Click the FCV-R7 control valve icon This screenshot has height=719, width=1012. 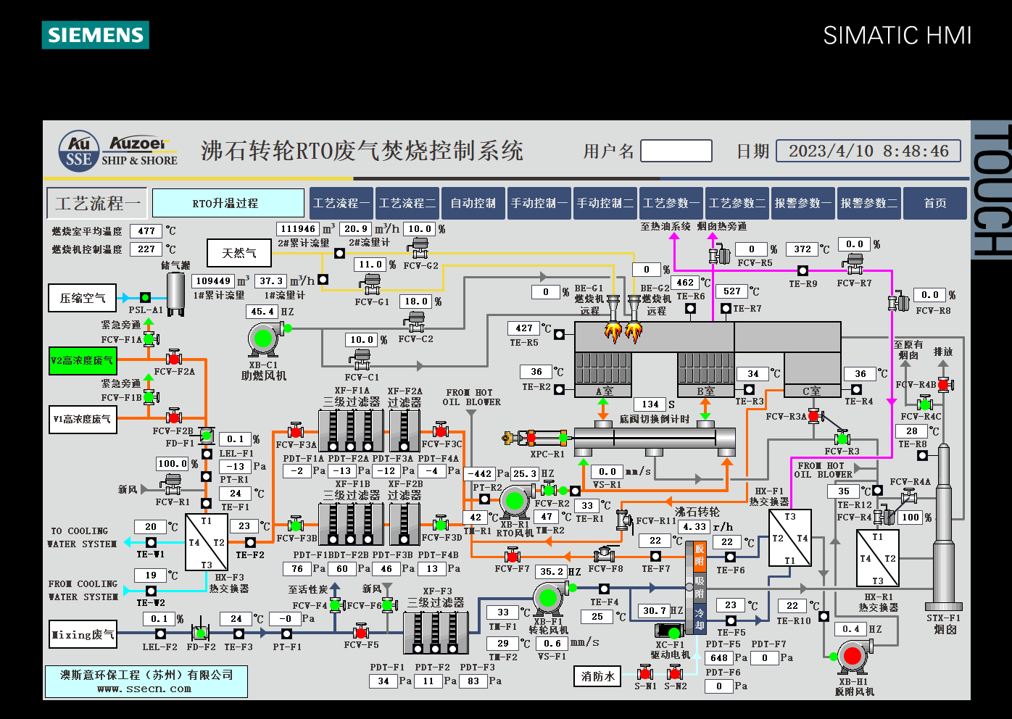855,264
